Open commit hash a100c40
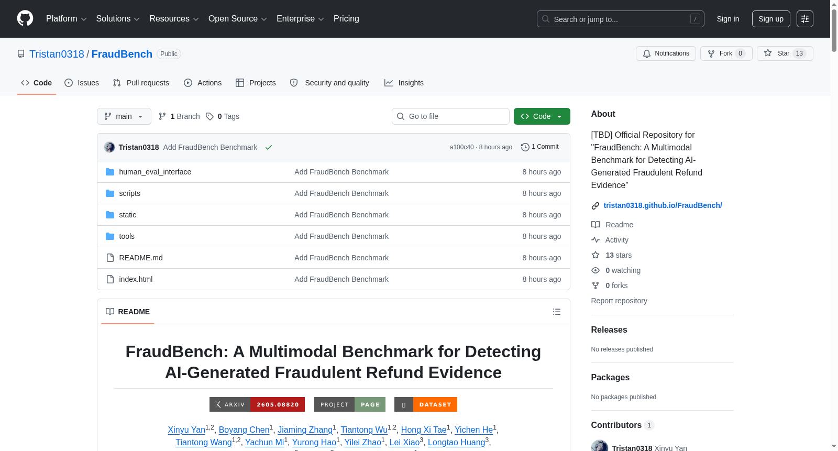This screenshot has width=838, height=451. (x=461, y=147)
